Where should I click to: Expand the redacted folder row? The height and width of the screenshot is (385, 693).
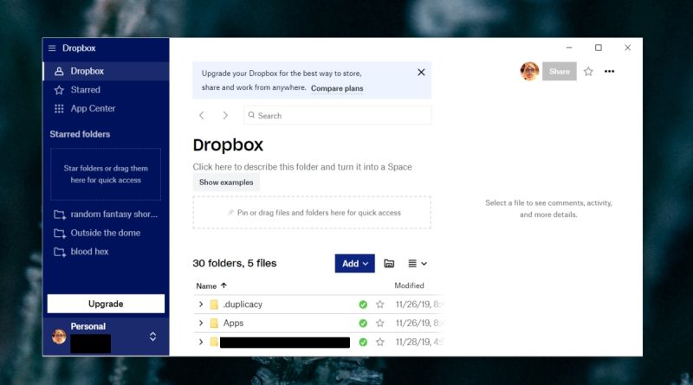201,342
